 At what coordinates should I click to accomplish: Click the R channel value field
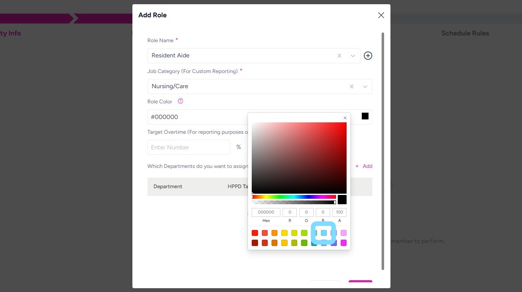[290, 212]
